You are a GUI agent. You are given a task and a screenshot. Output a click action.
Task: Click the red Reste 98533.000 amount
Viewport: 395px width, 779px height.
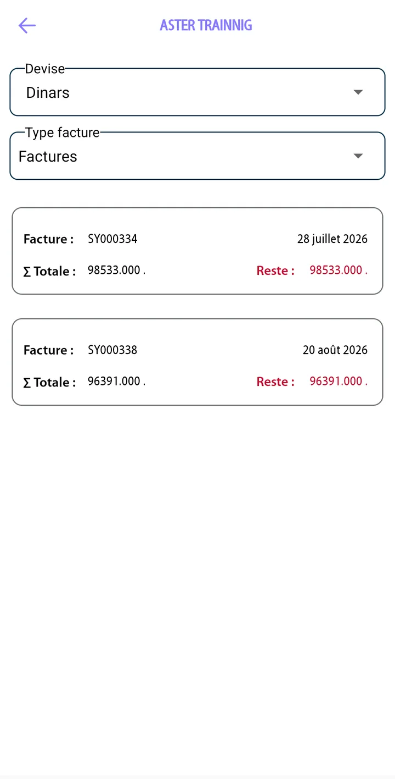(338, 270)
